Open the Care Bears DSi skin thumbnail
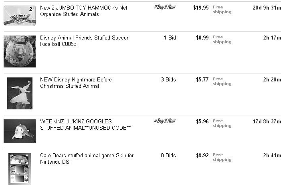The image size is (281, 190). [20, 169]
